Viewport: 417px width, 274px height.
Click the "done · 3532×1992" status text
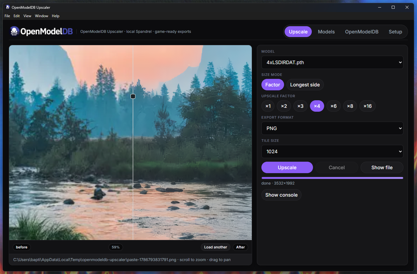pos(278,183)
